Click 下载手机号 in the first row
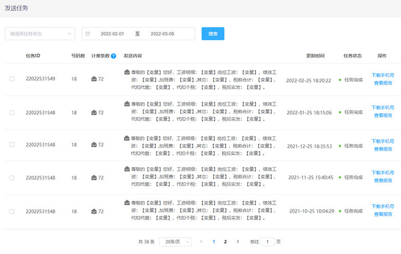Viewport: 401px width, 254px height. pos(382,75)
